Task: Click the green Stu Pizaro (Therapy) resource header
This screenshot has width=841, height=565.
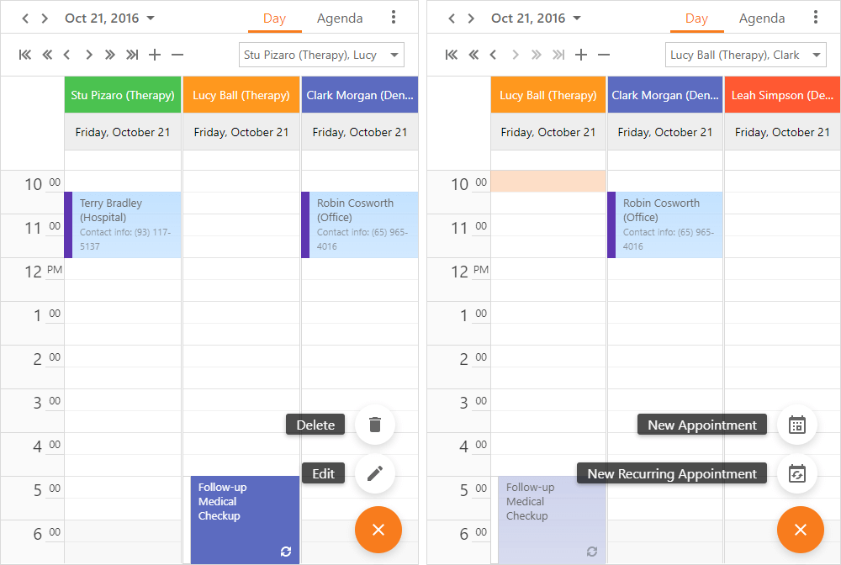Action: coord(123,95)
